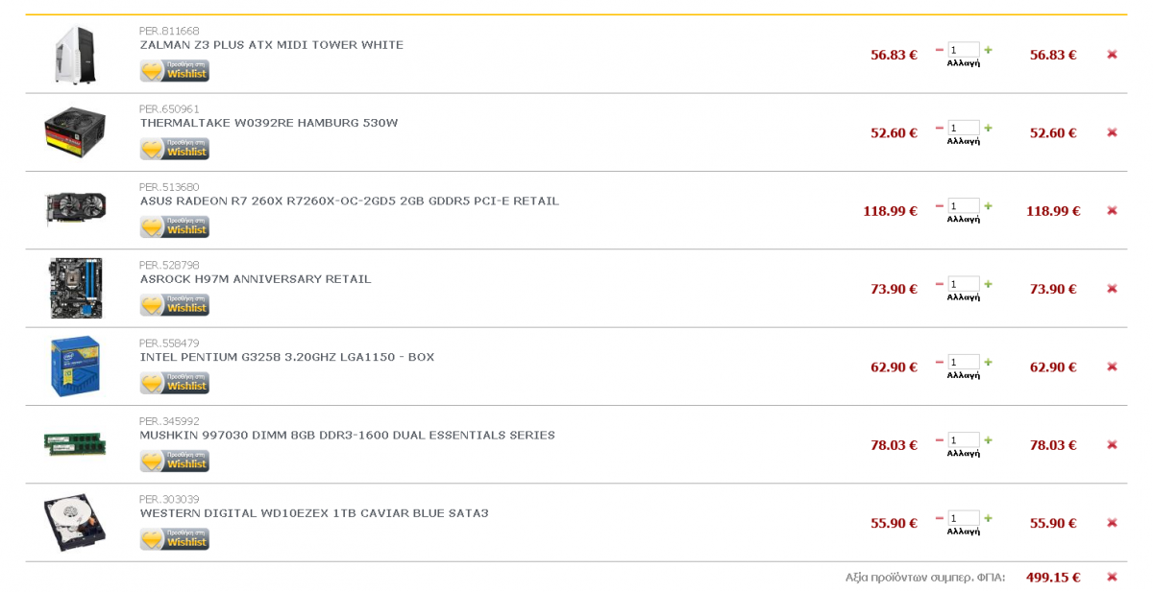1153x592 pixels.
Task: Click quantity field for Western Digital drive
Action: click(964, 518)
